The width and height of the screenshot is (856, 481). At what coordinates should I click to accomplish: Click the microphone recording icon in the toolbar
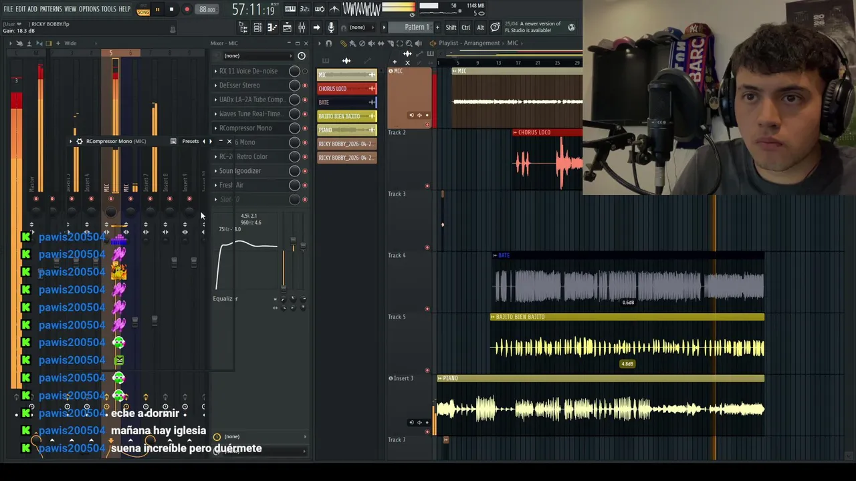331,27
